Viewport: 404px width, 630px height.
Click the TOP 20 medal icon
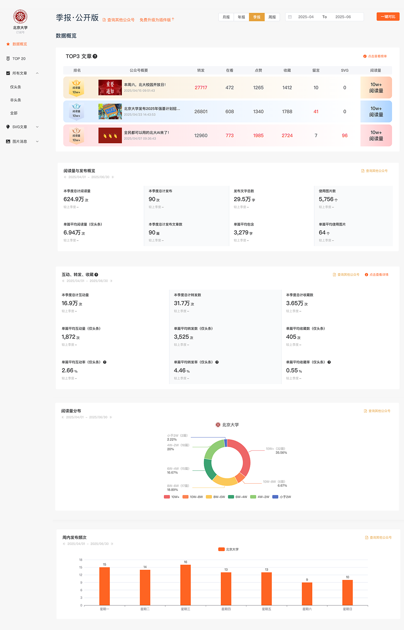pyautogui.click(x=8, y=59)
